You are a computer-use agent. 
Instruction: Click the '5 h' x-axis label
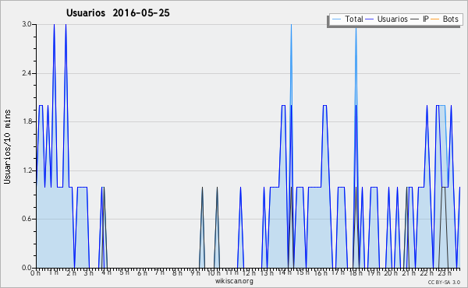click(x=124, y=272)
